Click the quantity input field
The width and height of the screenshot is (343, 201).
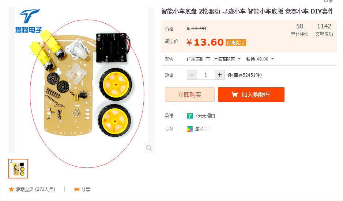click(206, 75)
